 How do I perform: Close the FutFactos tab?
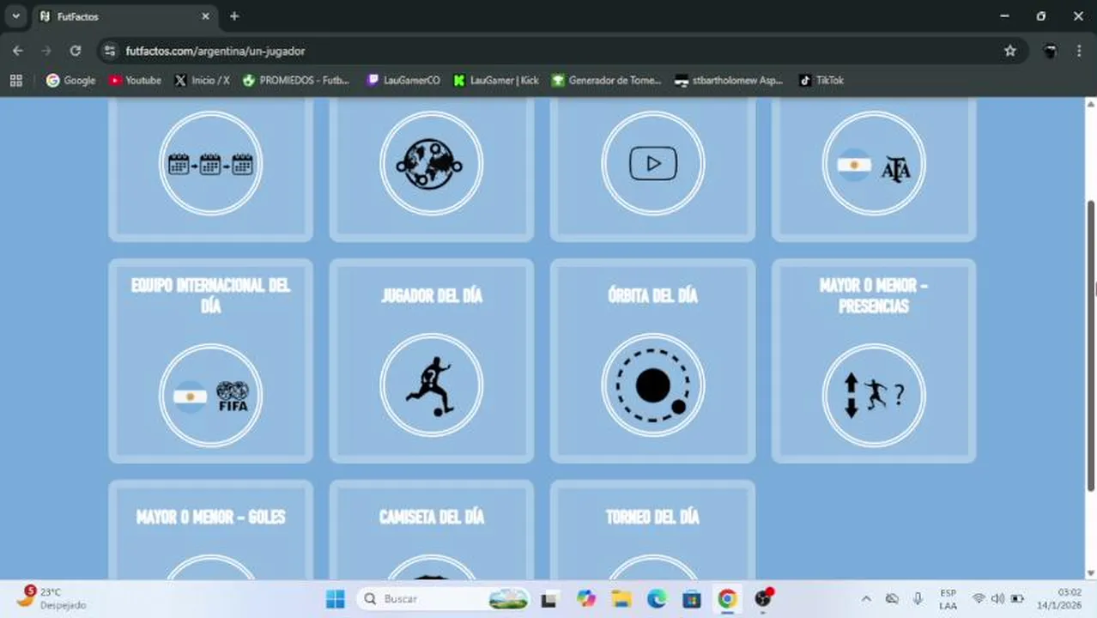[205, 16]
